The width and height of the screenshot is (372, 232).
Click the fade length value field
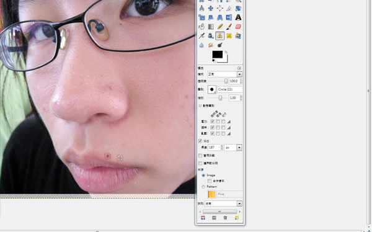coord(215,148)
